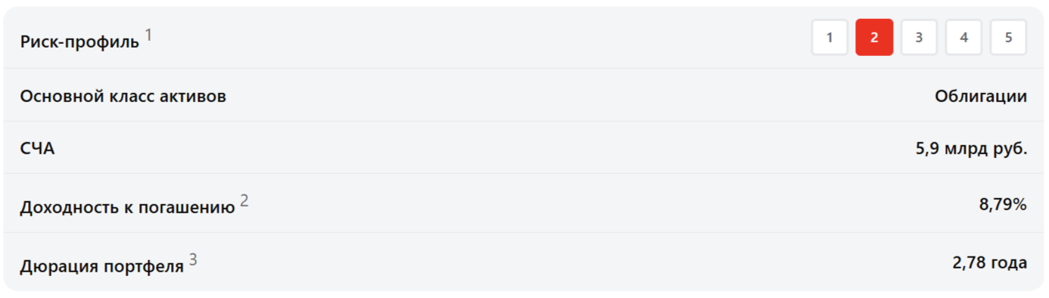Viewport: 1049px width, 298px height.
Task: Click the Облигации asset class value
Action: pos(981,97)
